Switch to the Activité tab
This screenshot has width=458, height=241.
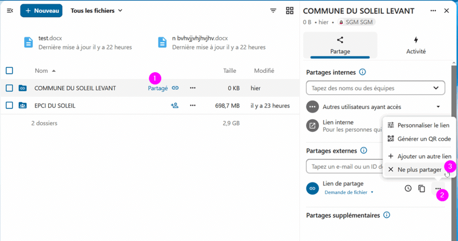coord(416,46)
